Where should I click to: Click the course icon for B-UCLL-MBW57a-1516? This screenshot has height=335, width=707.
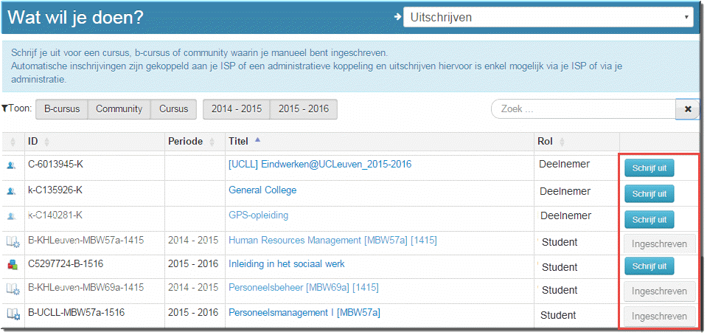(13, 314)
